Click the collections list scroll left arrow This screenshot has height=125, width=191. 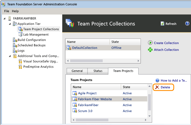pos(68,61)
